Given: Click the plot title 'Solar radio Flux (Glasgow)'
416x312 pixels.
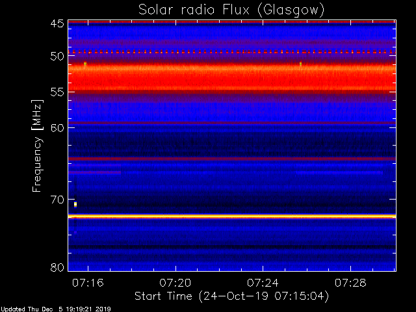Looking at the screenshot, I should (x=231, y=10).
